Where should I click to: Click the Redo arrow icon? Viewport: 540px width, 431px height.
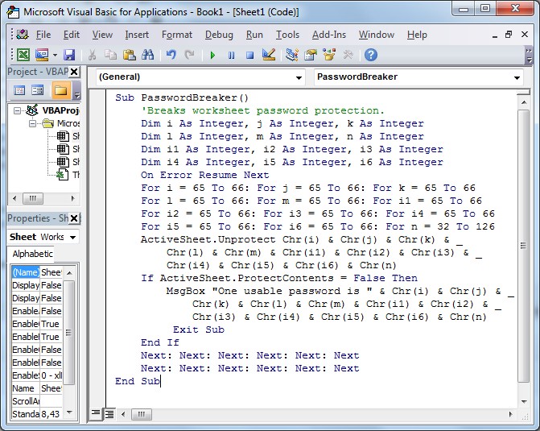[189, 55]
